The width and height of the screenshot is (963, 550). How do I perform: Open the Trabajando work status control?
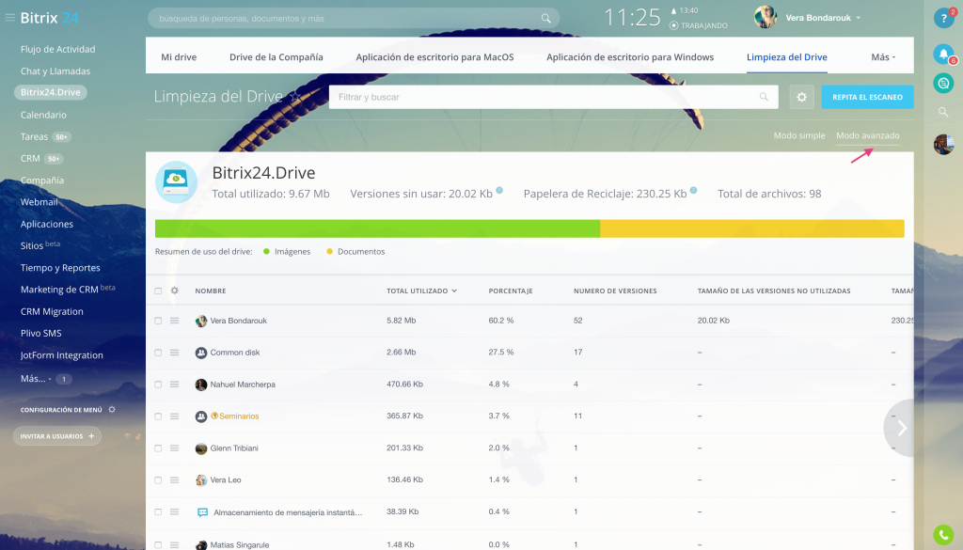pos(699,25)
